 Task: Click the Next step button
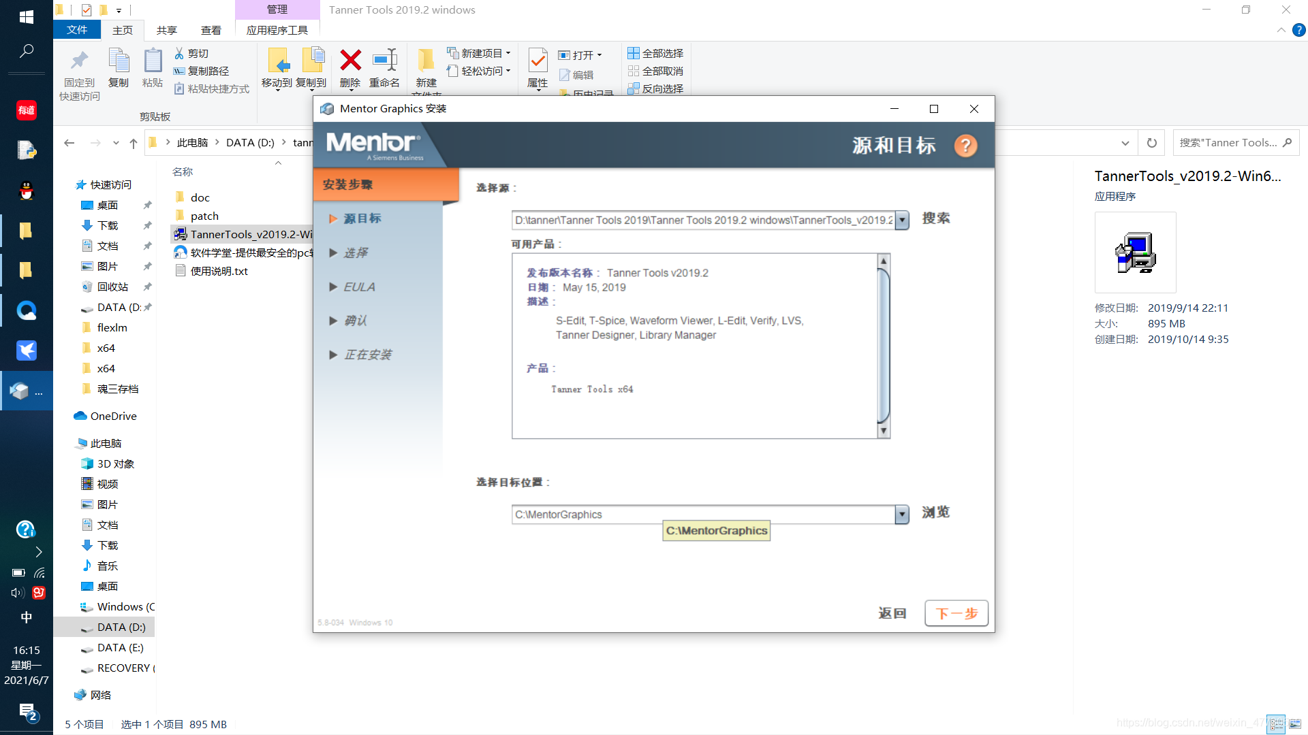[956, 613]
